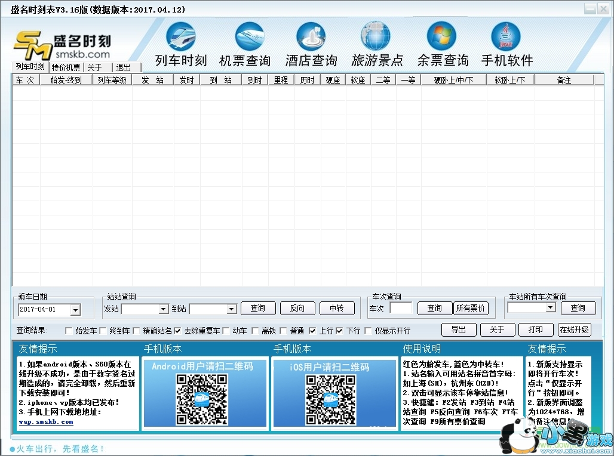Sort by the 列车等级 column header
The image size is (614, 456).
(112, 80)
